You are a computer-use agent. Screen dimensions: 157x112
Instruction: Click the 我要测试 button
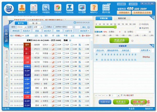coord(105,102)
